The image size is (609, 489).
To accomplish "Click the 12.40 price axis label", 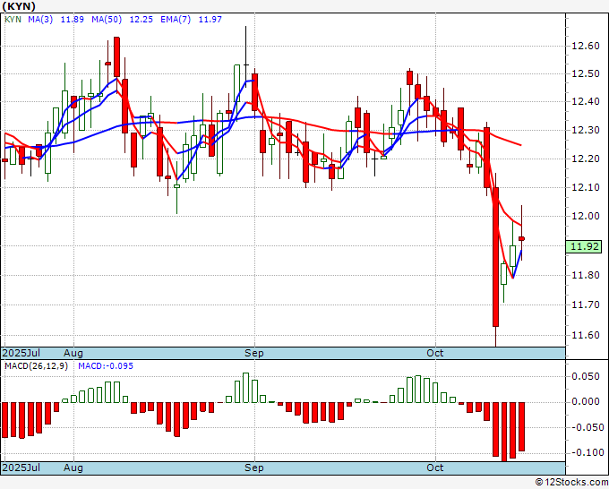I will (x=586, y=102).
